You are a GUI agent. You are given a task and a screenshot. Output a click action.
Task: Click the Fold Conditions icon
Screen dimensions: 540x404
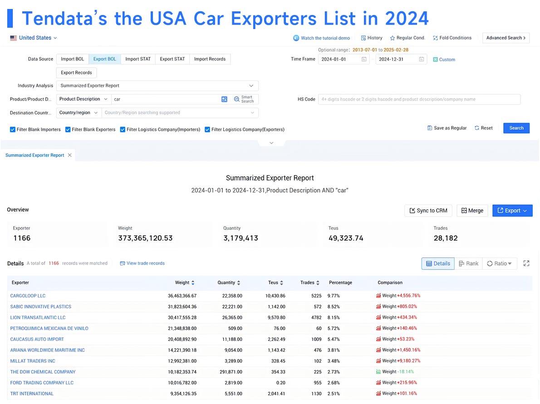435,38
